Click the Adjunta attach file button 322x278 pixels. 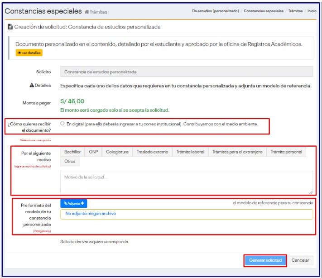(74, 204)
